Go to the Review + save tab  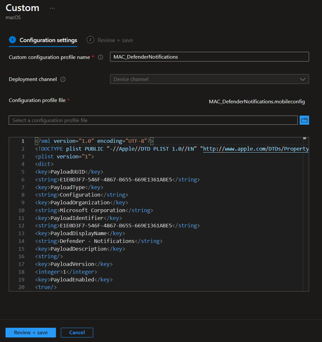click(115, 40)
